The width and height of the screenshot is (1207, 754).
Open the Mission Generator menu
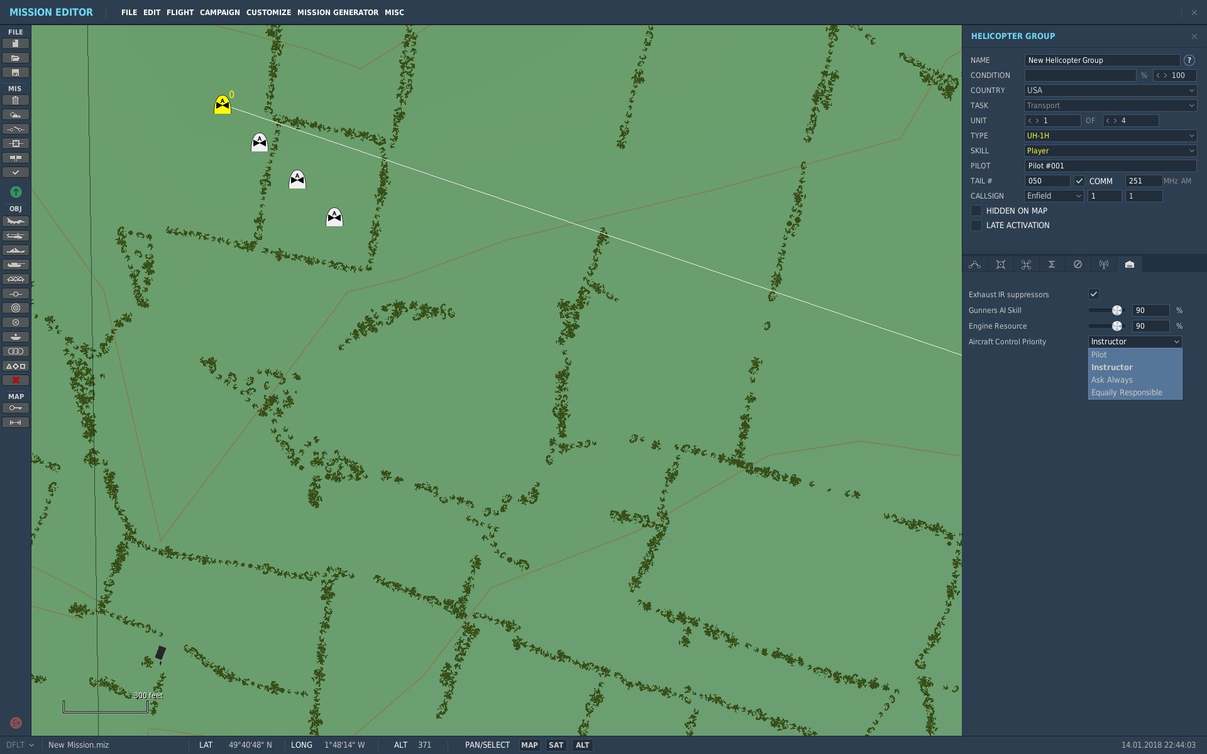click(338, 13)
